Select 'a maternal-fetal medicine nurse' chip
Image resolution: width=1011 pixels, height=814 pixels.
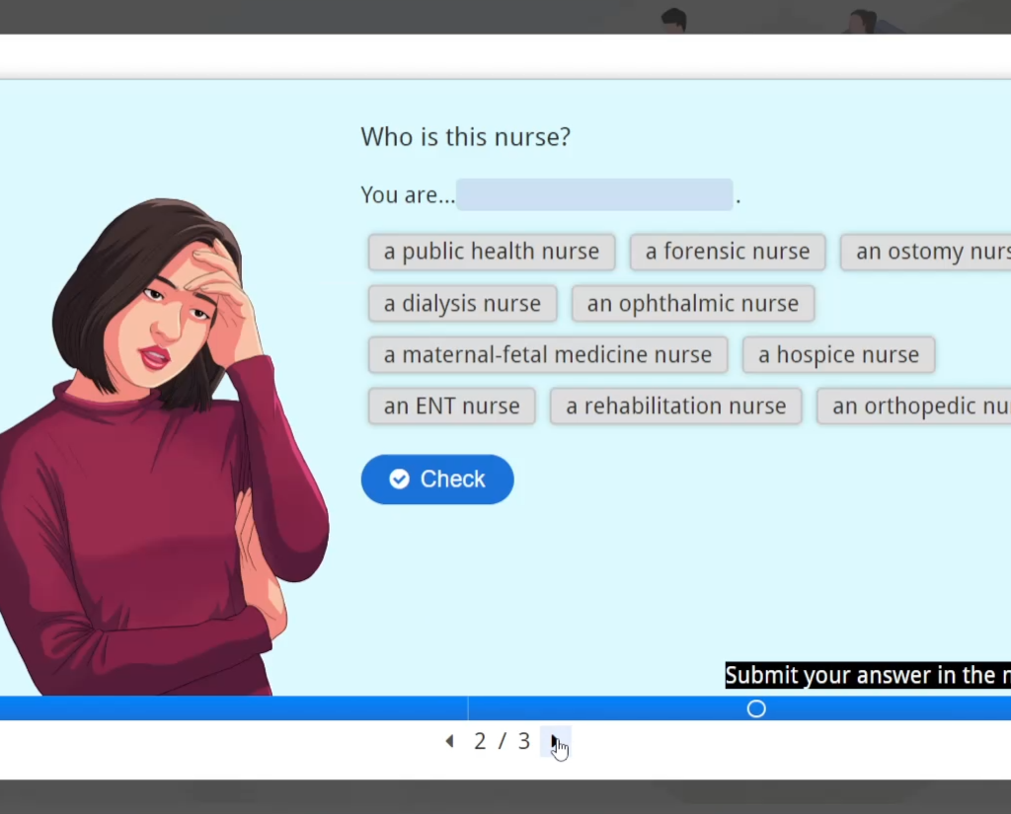548,354
